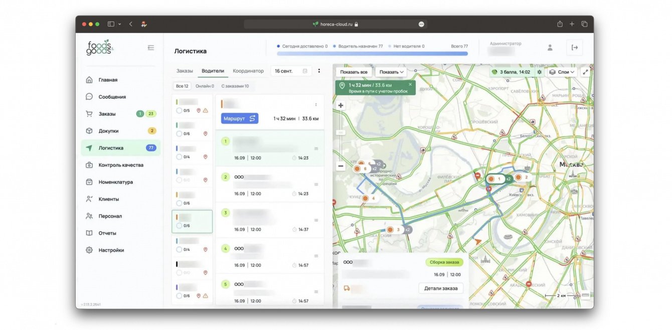This screenshot has width=672, height=330.
Task: Open Детали заказа for the order
Action: pyautogui.click(x=441, y=288)
